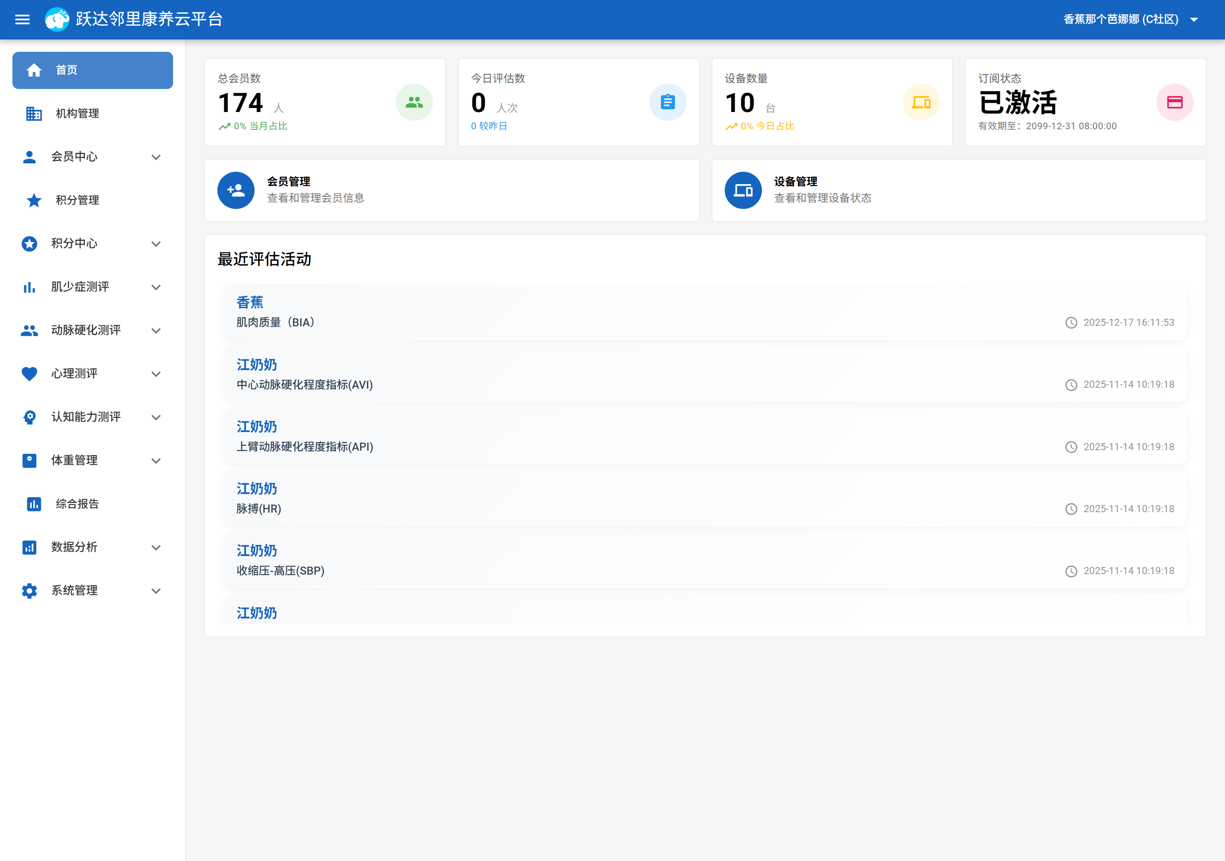
Task: Open the 综合报告 menu item
Action: (x=92, y=504)
